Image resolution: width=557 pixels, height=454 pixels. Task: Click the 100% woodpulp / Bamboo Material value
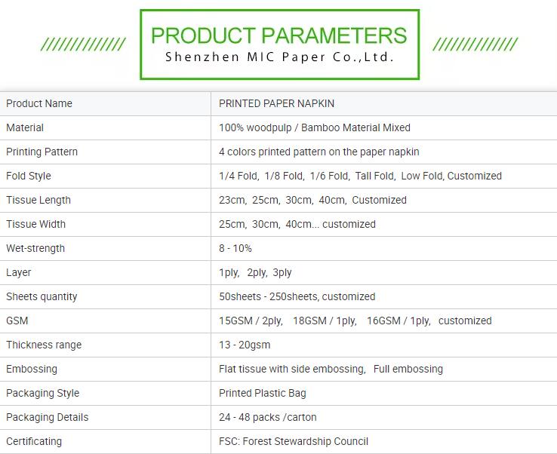tap(315, 127)
